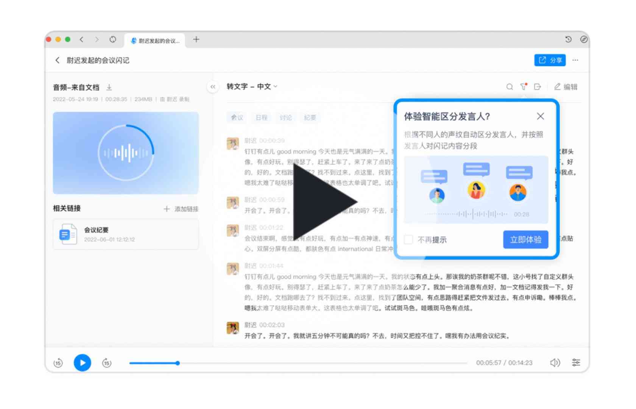Click the blue play button in the player bar
Screen dimensions: 636x409
tap(83, 363)
